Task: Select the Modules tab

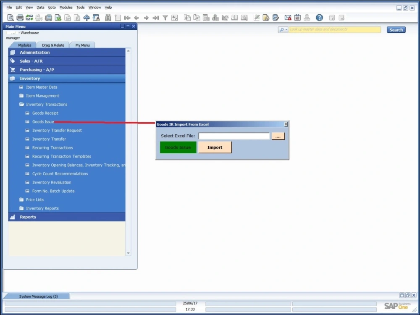Action: point(24,45)
